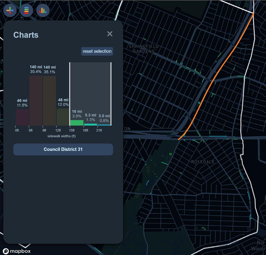Click the 6ft–9ft histogram bar (35.4%)
The height and width of the screenshot is (255, 266).
click(x=36, y=100)
